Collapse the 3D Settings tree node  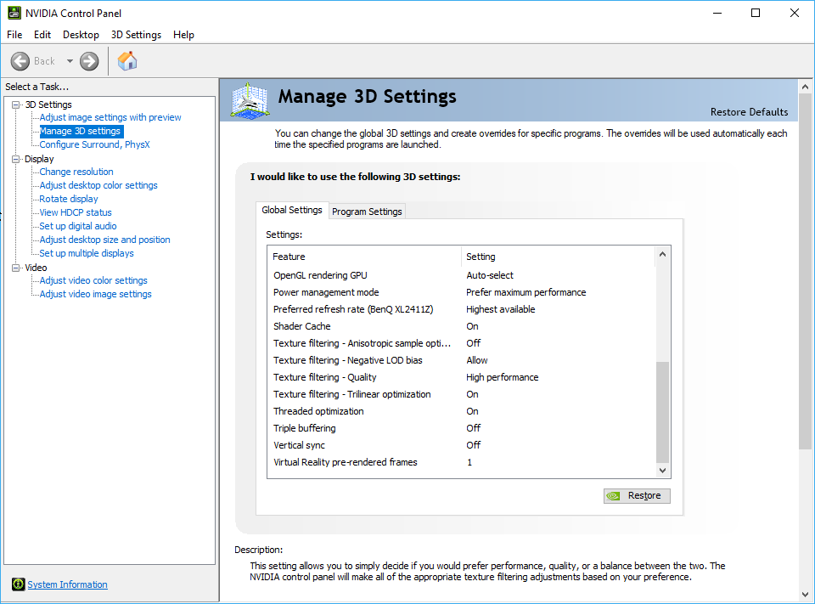(x=15, y=104)
